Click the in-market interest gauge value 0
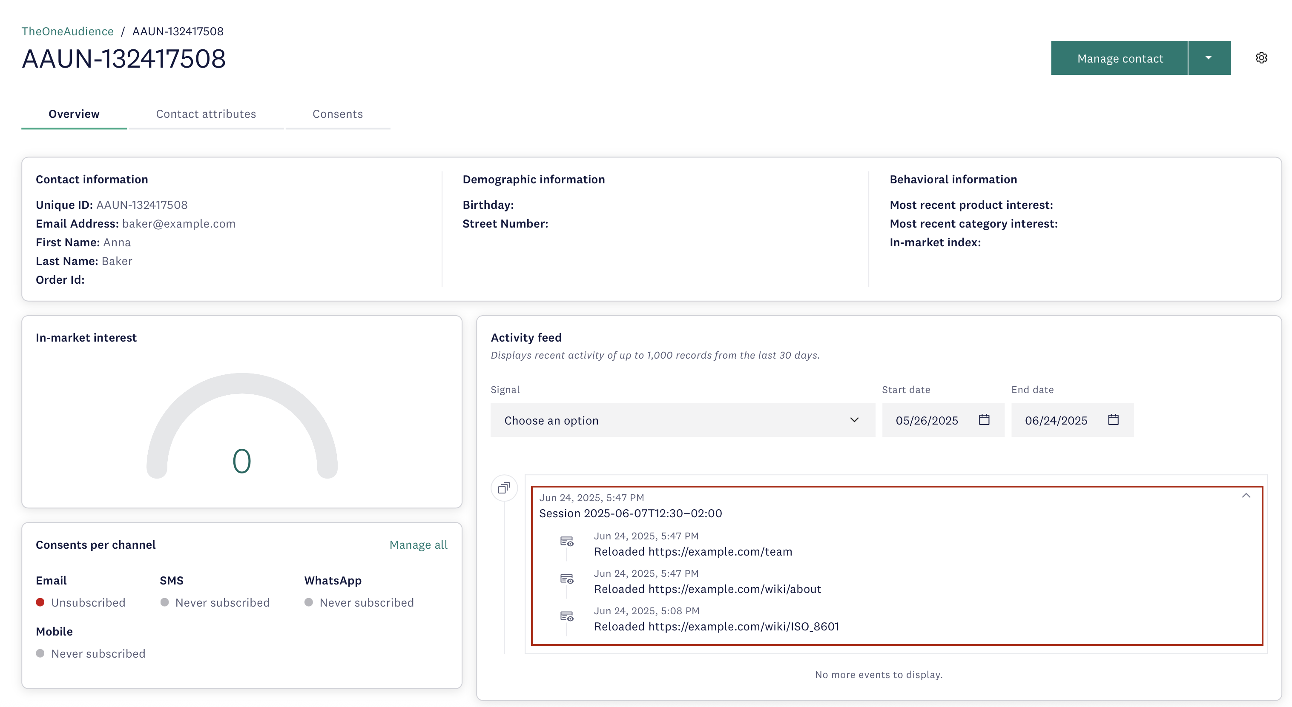 242,461
